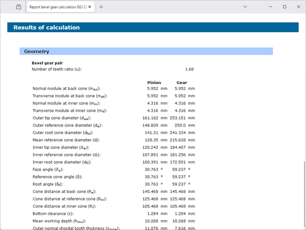This screenshot has height=230, width=306.
Task: Click the teeth ratio value 1.68
Action: click(x=189, y=69)
